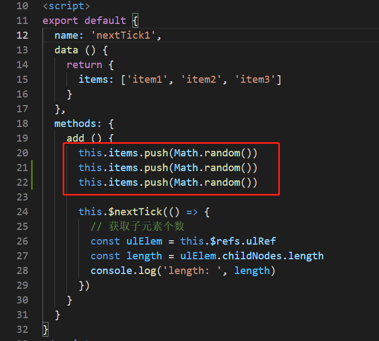Click 'console' on line 28
379x341 pixels.
[111, 271]
